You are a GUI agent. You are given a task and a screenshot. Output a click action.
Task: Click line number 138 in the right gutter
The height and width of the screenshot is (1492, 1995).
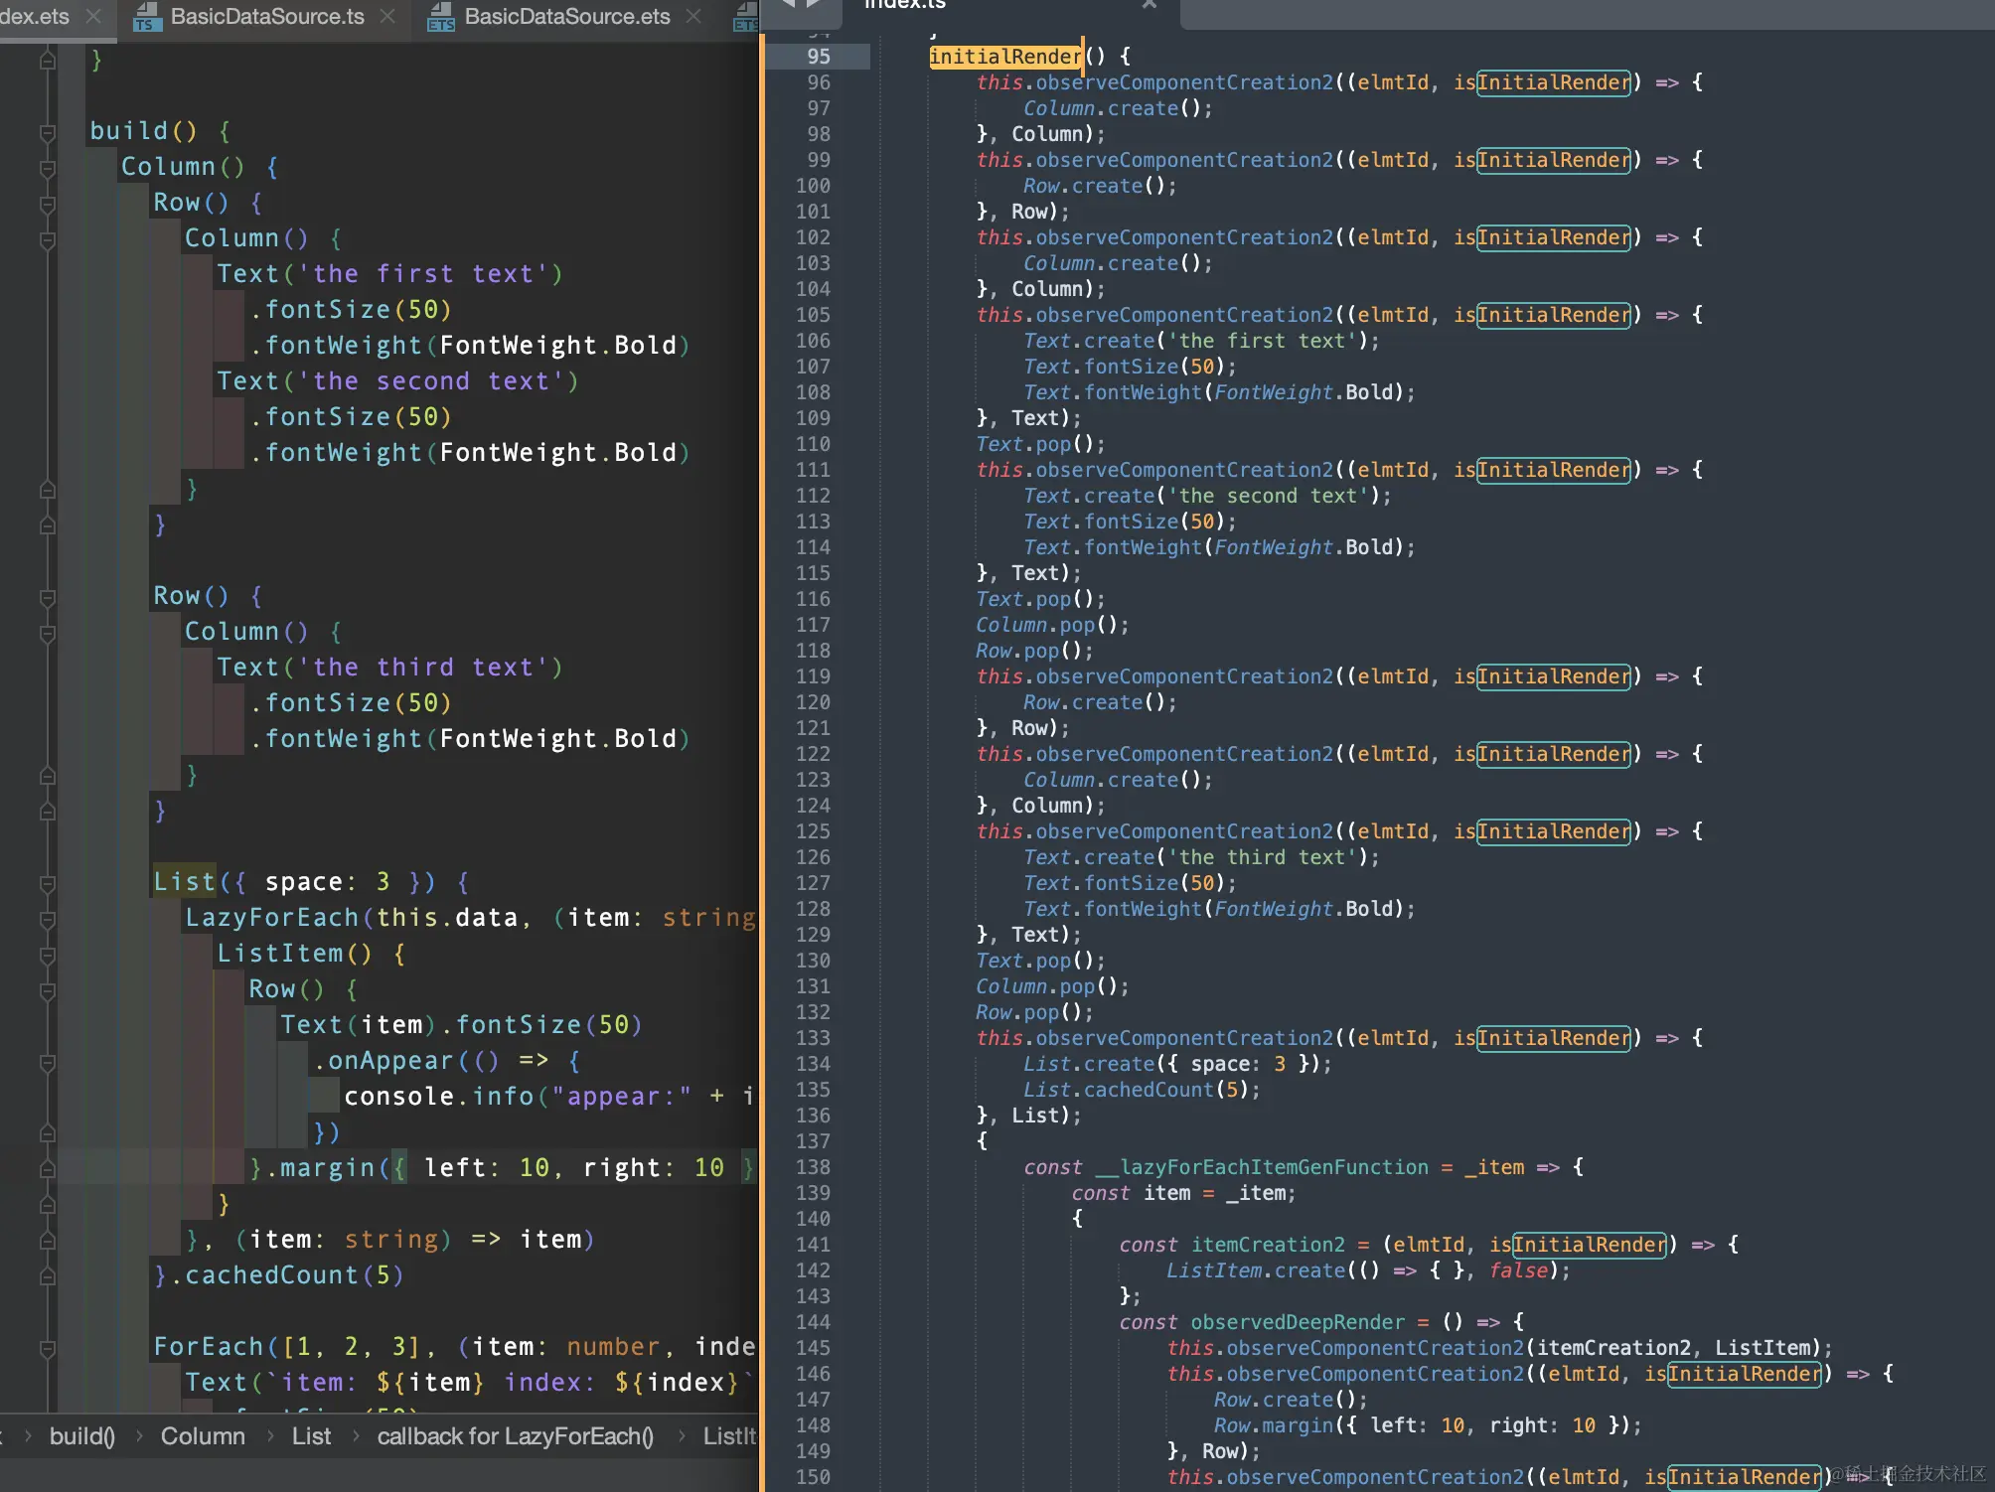tap(813, 1167)
